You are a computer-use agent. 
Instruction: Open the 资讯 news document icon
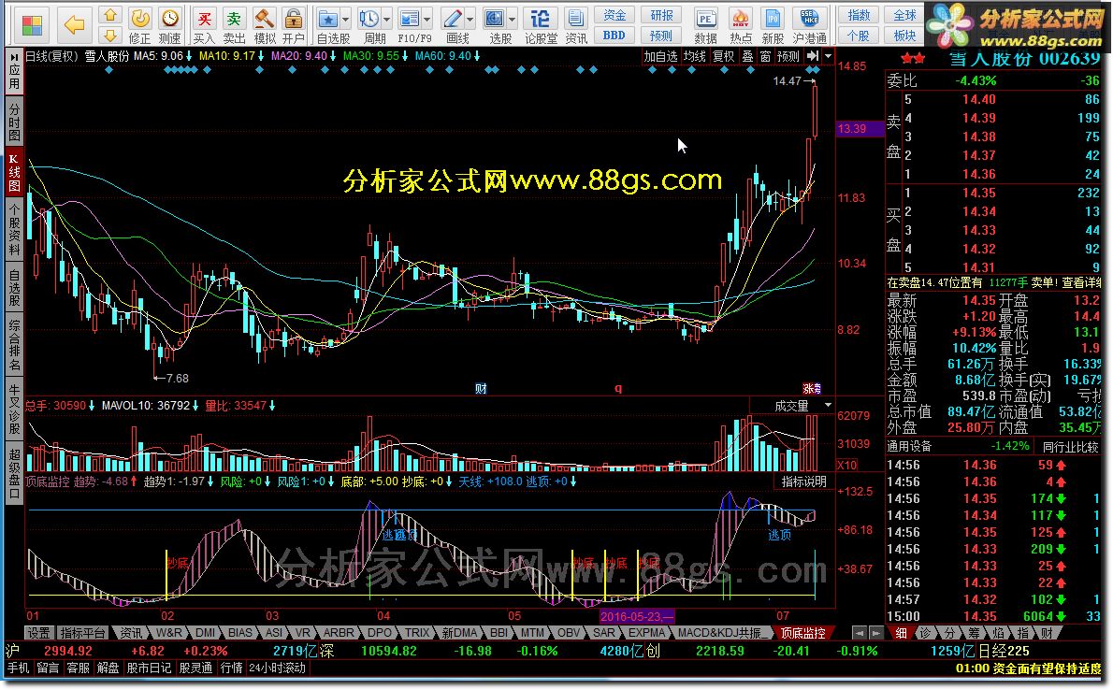point(575,25)
